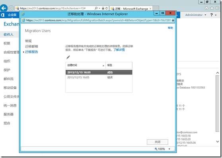Click the pencil edit icon above the report table
Screen dimensions: 222x158
(x=68, y=57)
